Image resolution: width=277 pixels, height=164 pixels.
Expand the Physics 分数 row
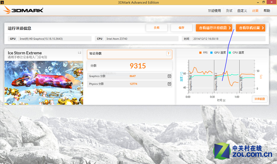[169, 84]
